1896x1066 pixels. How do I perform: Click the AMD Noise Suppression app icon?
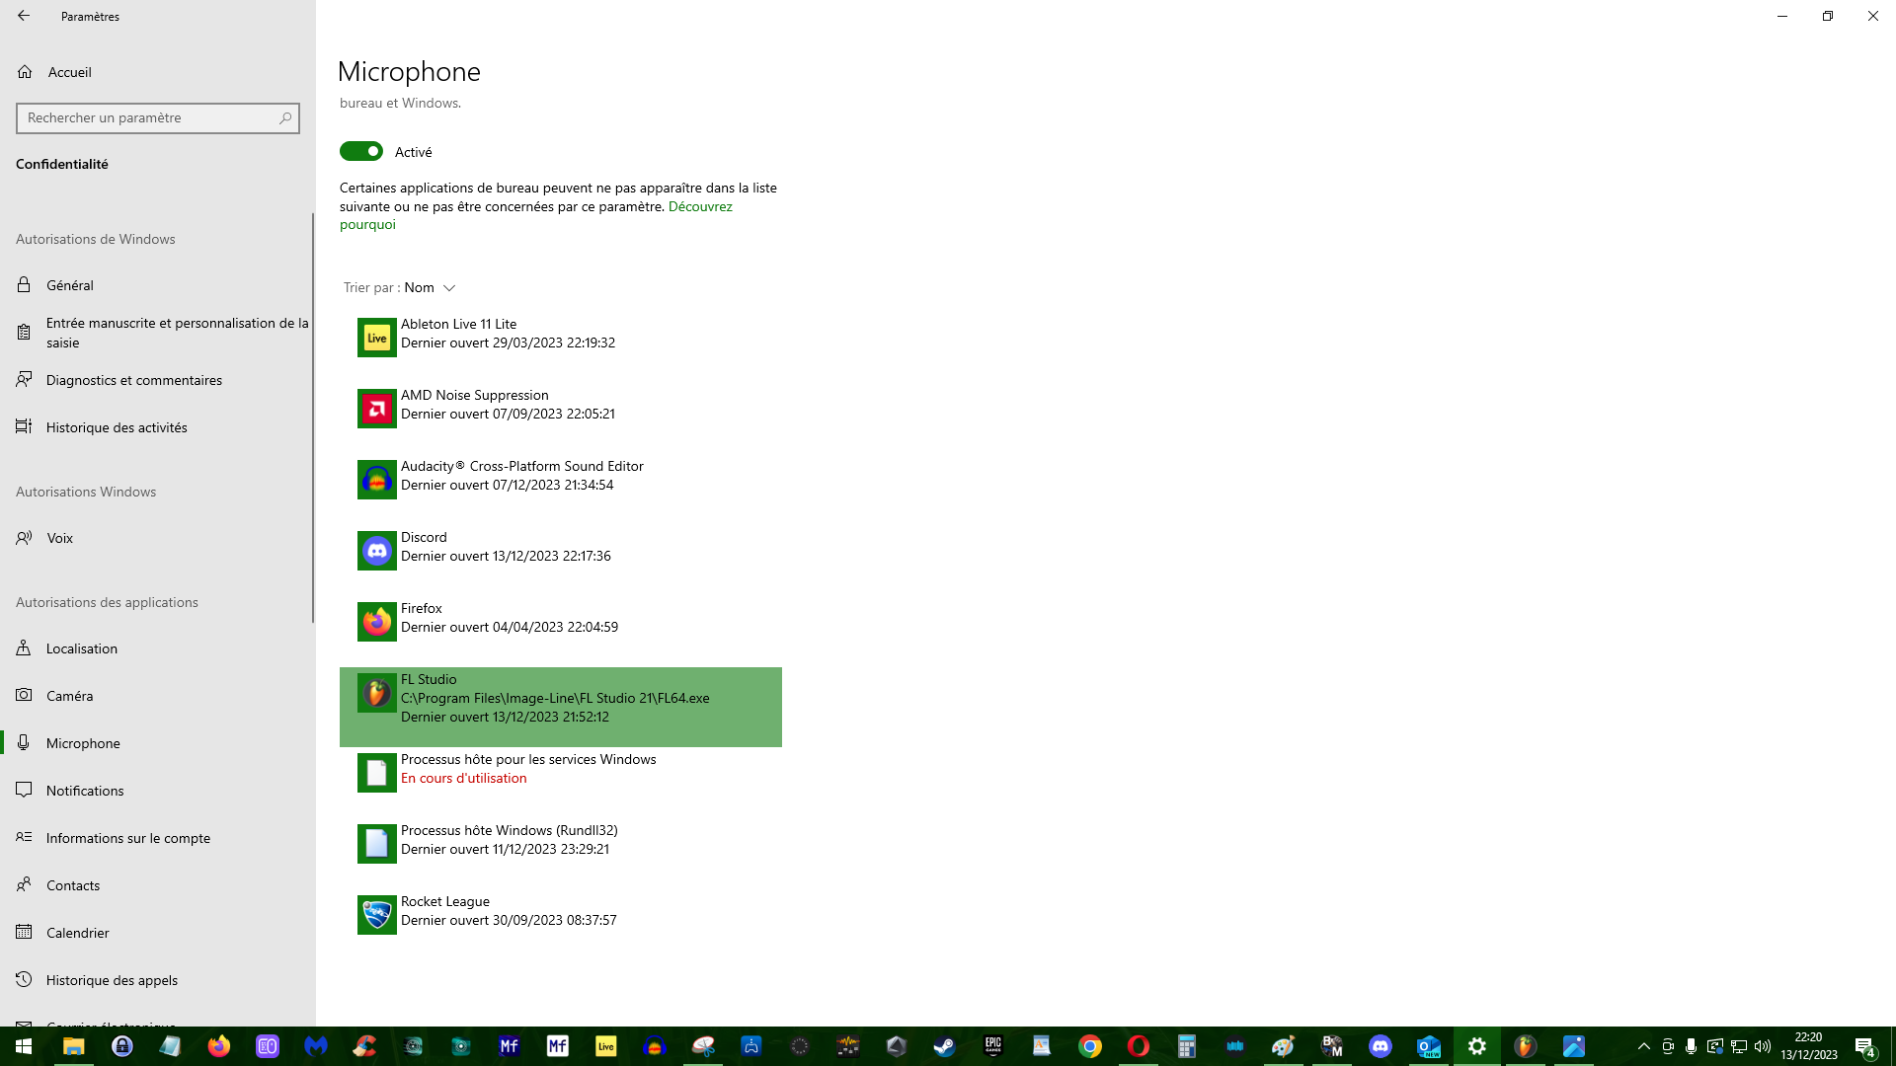pyautogui.click(x=376, y=409)
